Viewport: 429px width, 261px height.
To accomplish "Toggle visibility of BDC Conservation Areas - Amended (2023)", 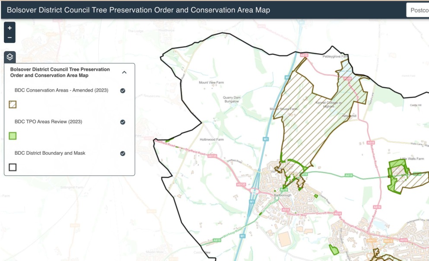I will point(123,91).
